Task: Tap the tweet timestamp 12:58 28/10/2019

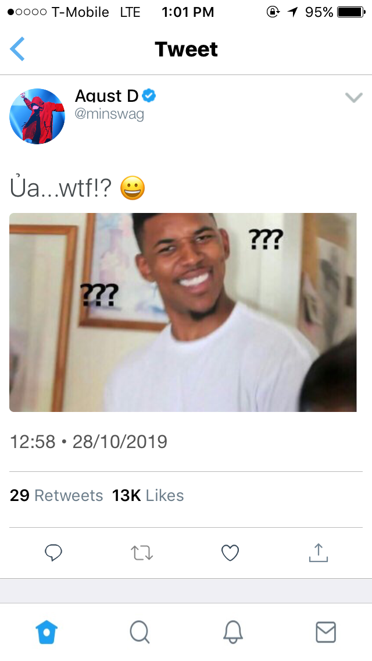Action: [88, 442]
